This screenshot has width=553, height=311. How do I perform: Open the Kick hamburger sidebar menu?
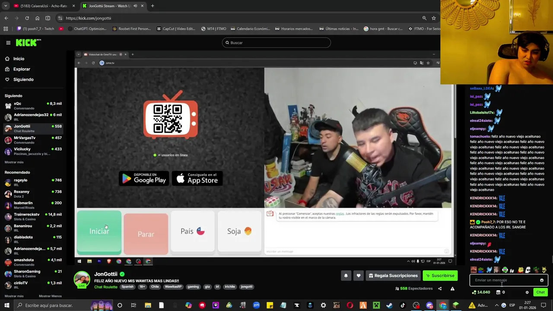(8, 43)
